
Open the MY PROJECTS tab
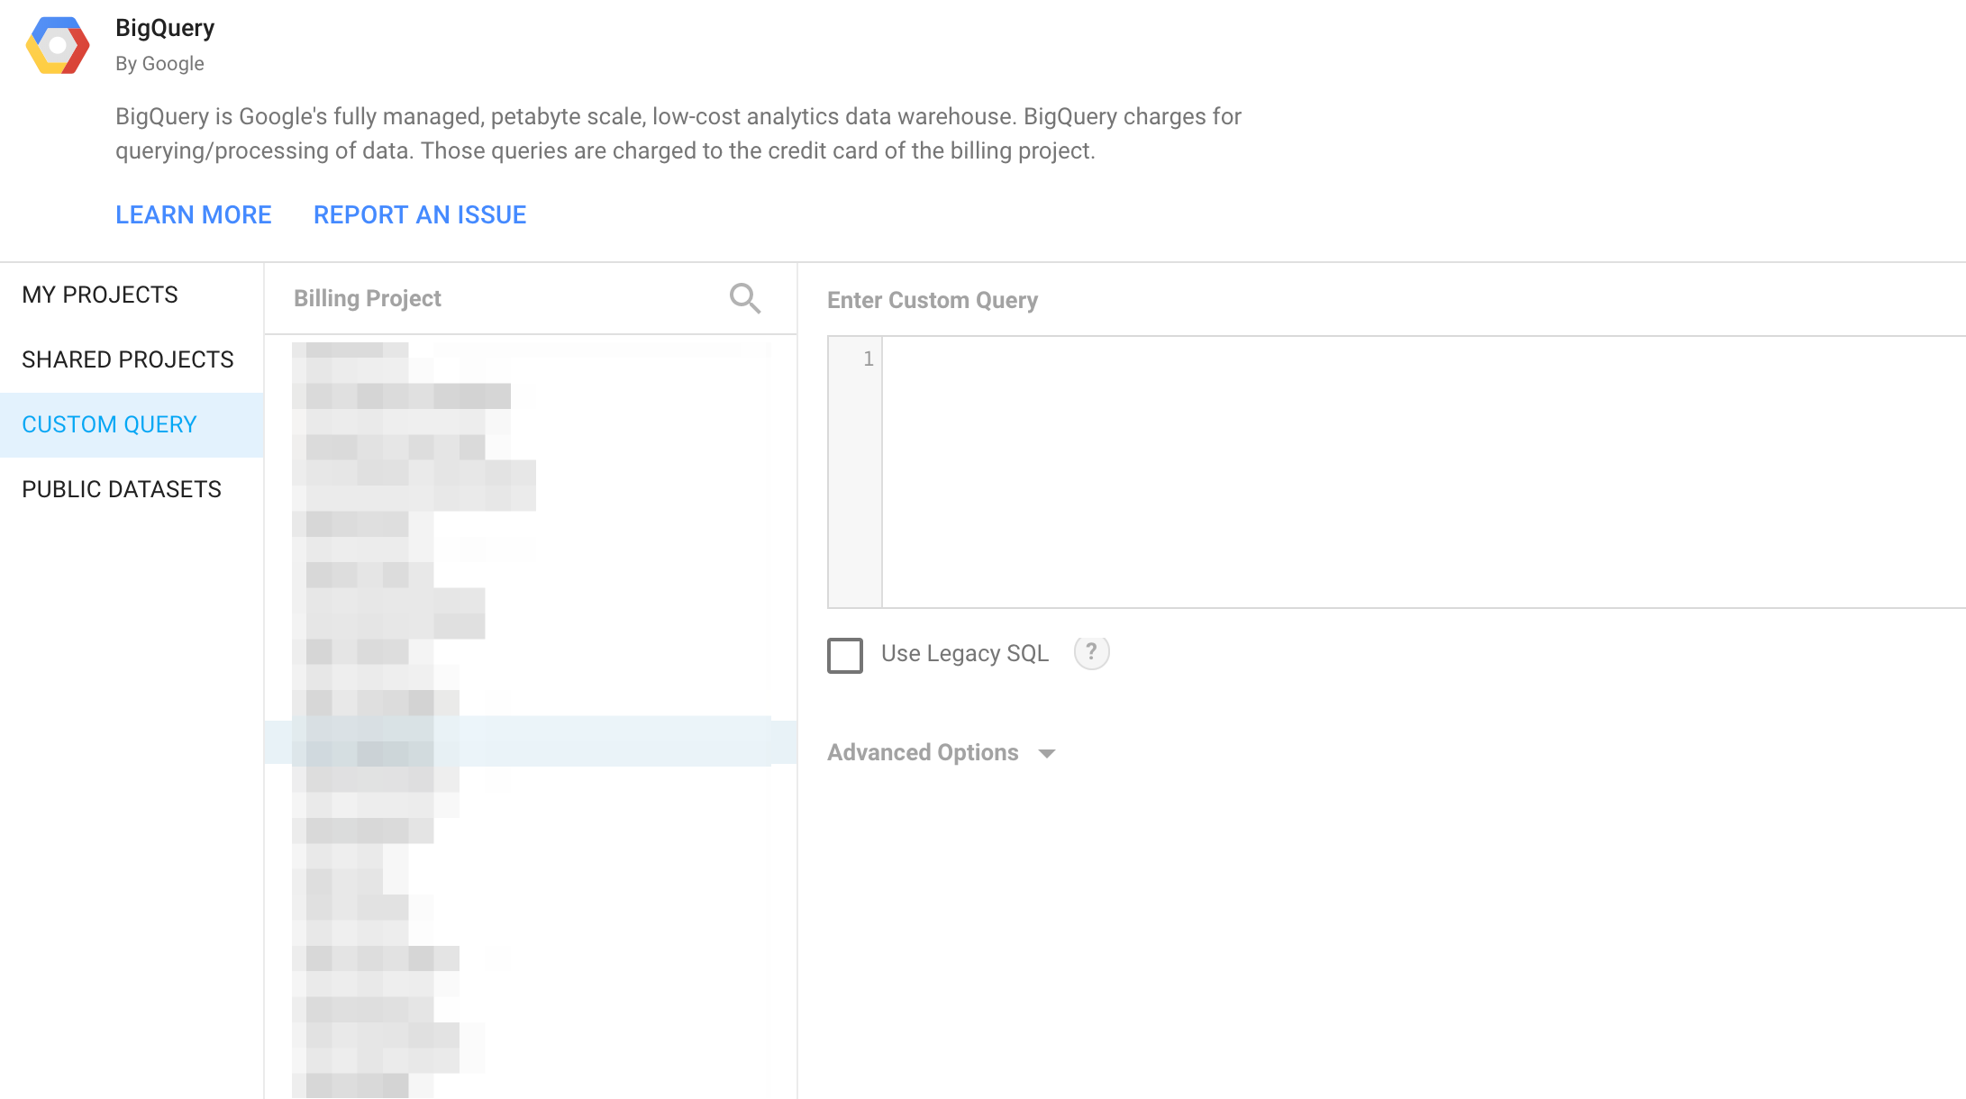(x=132, y=295)
